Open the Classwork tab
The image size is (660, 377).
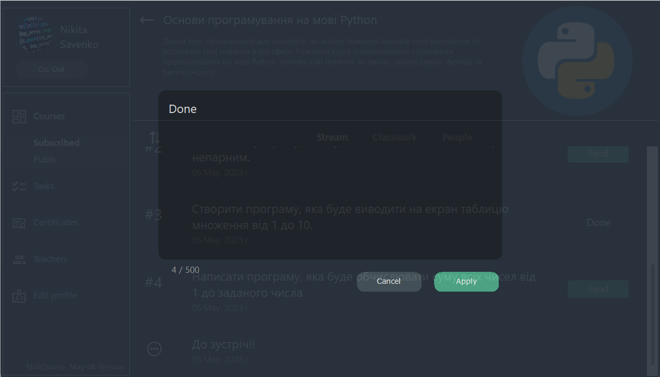click(394, 137)
